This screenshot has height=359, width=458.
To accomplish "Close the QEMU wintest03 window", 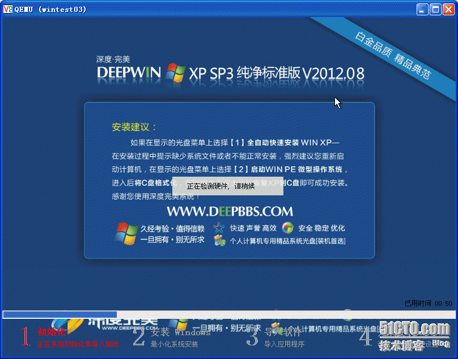I will [448, 9].
